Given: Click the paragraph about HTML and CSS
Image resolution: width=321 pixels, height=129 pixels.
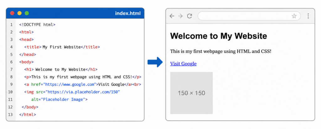Looking at the screenshot, I should [221, 51].
